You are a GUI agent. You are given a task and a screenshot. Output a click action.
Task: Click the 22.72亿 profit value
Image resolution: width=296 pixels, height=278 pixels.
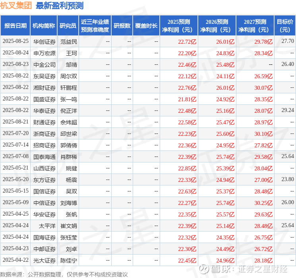(187, 42)
